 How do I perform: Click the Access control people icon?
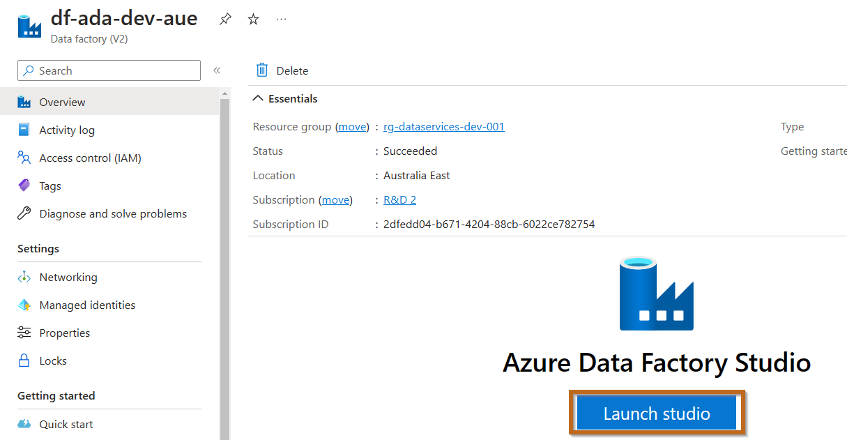click(24, 158)
